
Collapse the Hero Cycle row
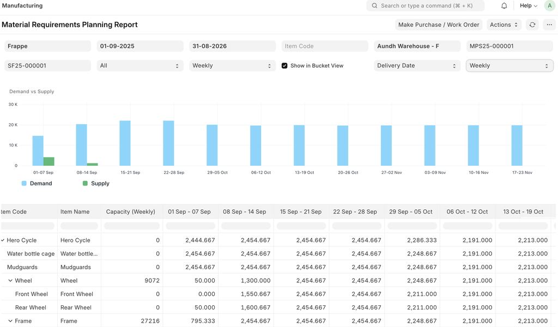[3, 240]
